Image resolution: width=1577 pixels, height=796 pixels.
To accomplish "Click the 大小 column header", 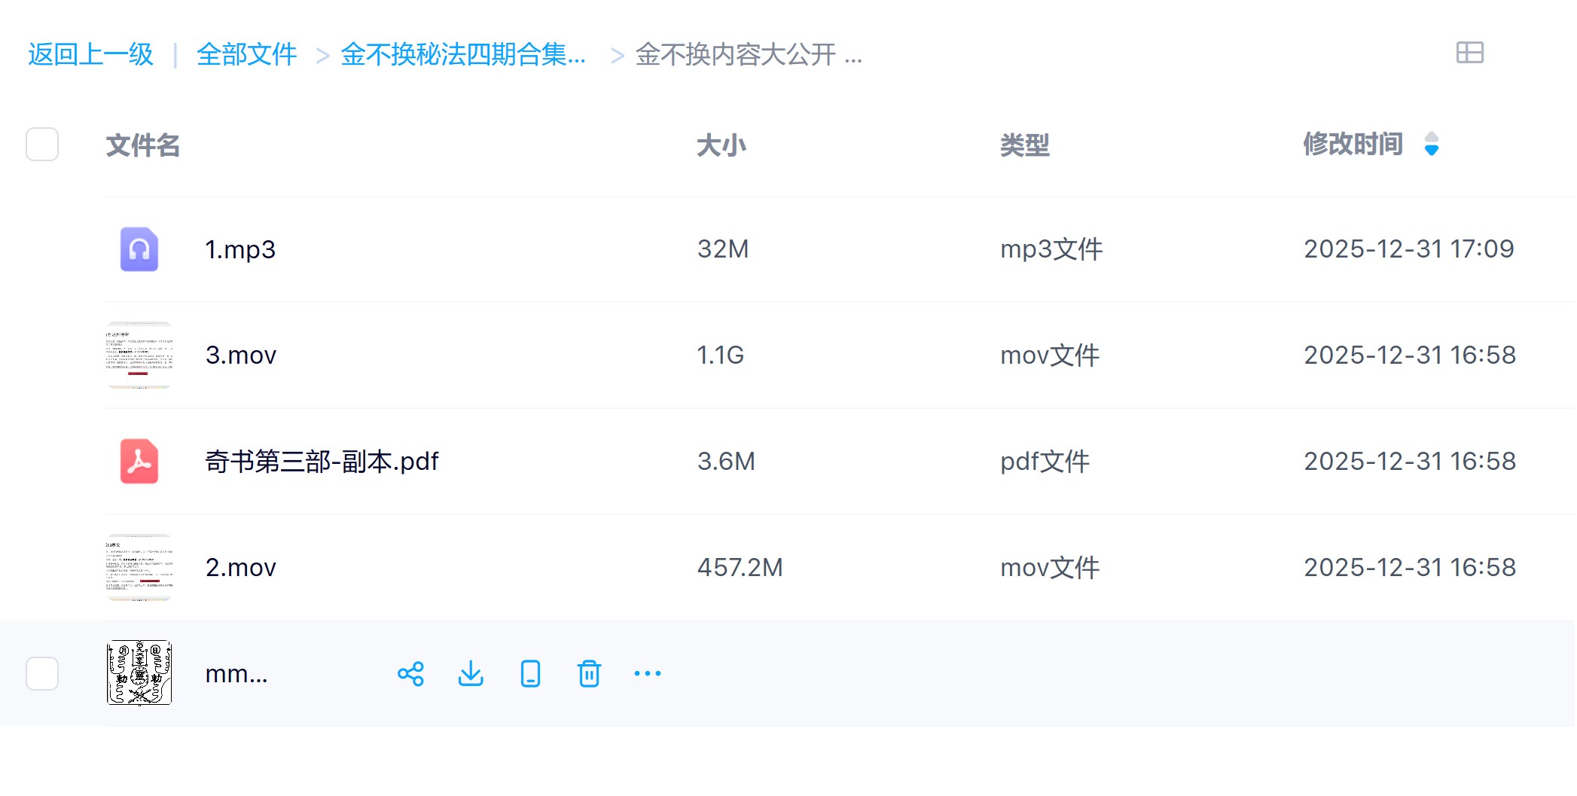I will click(721, 145).
